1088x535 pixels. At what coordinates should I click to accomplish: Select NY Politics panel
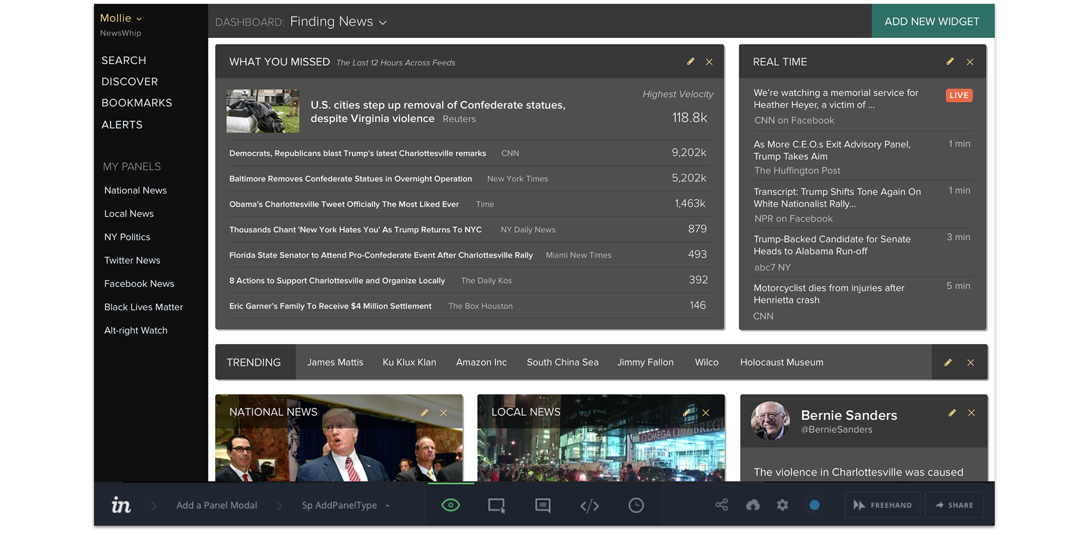coord(127,237)
